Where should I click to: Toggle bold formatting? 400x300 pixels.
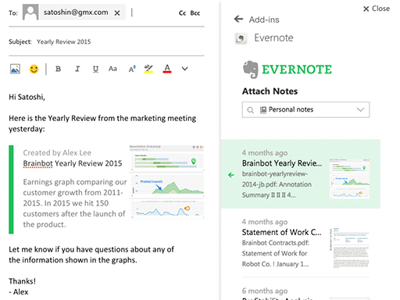(58, 69)
